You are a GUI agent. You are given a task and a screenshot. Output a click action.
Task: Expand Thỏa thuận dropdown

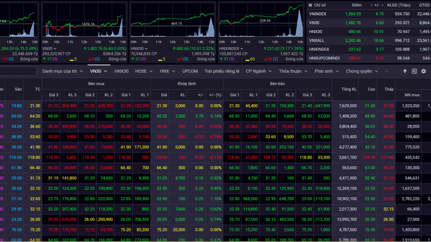point(293,71)
